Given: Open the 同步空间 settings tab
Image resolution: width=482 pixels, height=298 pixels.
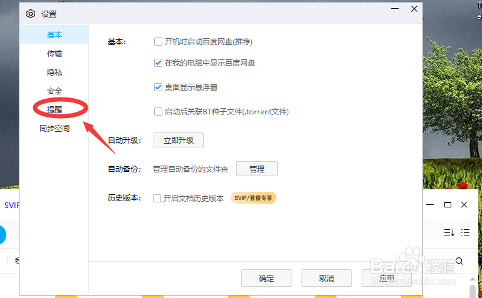Looking at the screenshot, I should pos(55,128).
